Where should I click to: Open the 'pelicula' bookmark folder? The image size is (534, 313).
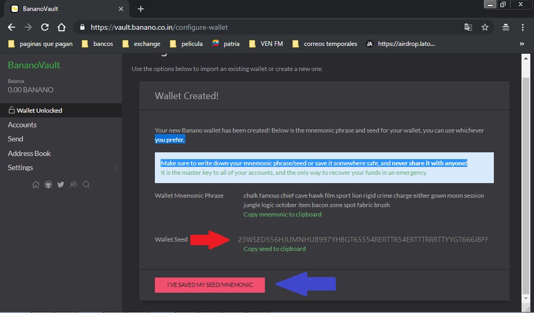[x=187, y=44]
